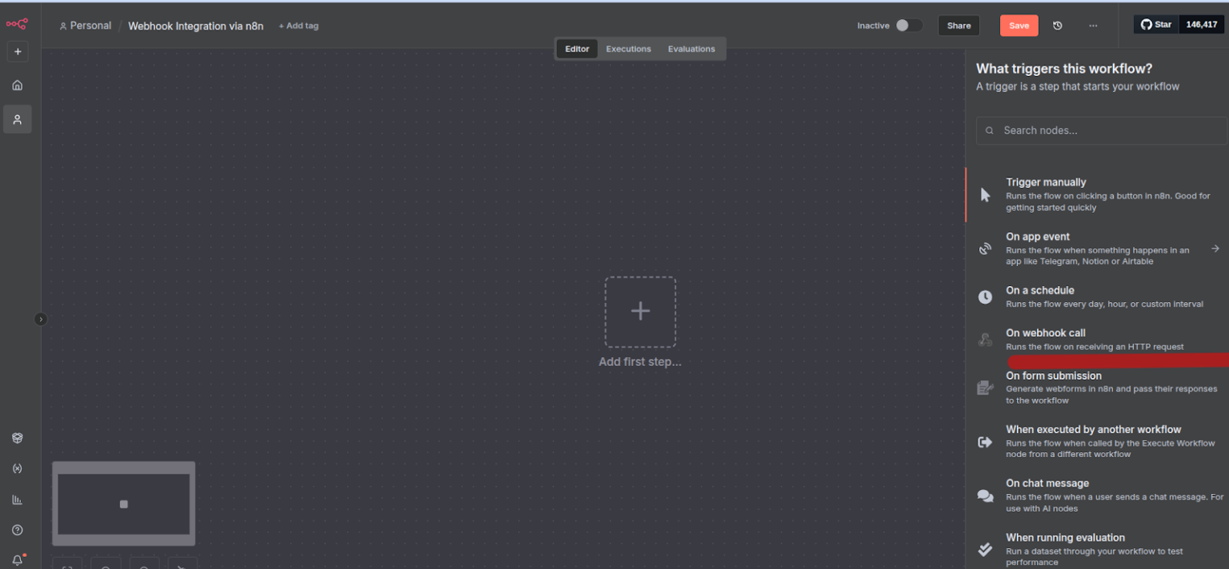Click the satellite icon for On app event
Image resolution: width=1229 pixels, height=569 pixels.
coord(985,249)
